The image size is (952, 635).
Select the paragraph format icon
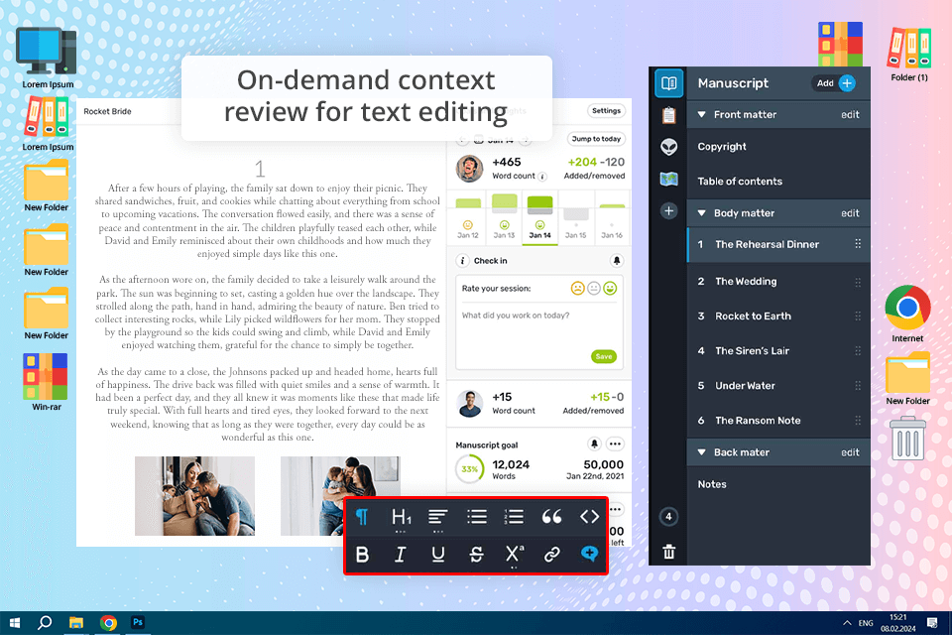[362, 517]
